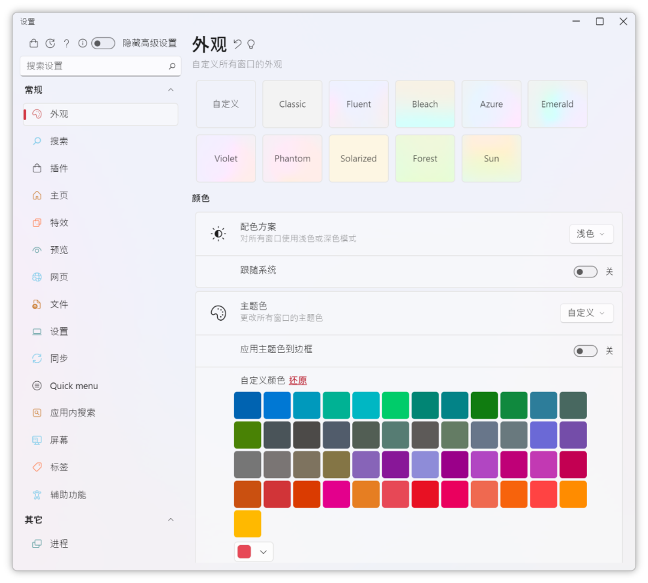Screen dimensions: 648x583
Task: Open help via the question mark icon
Action: (x=67, y=43)
